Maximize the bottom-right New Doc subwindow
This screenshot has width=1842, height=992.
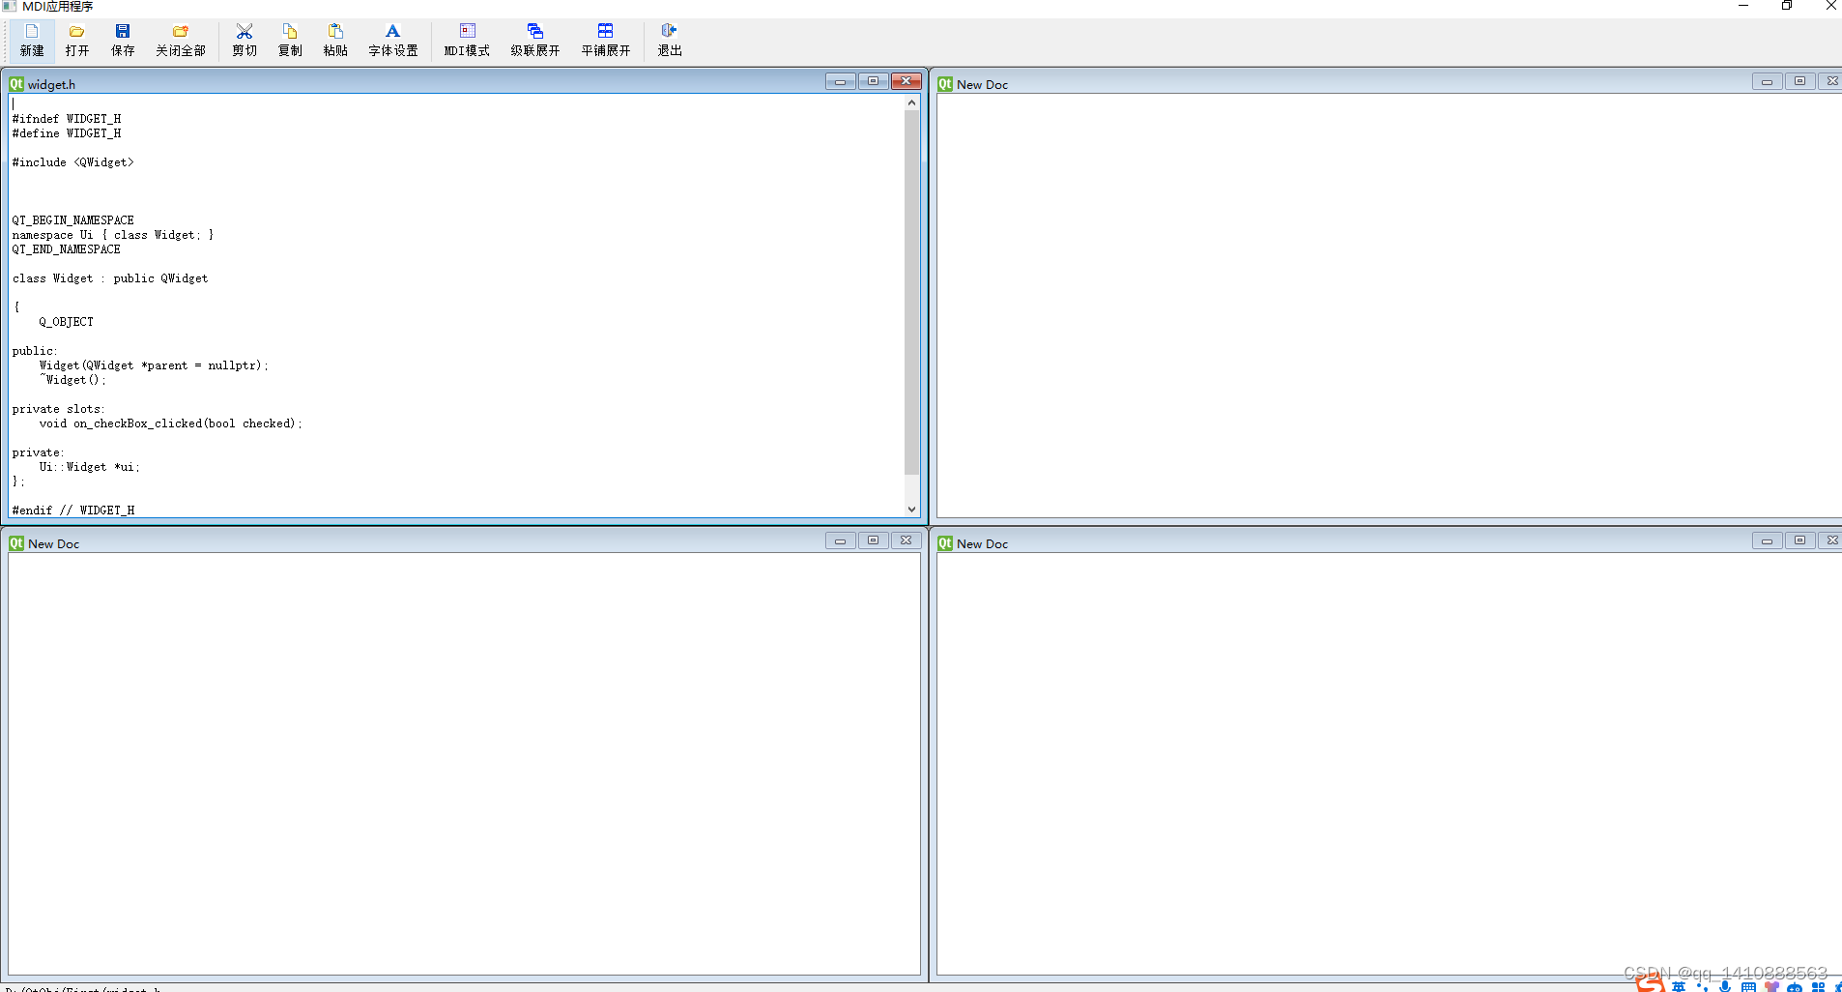tap(1799, 540)
